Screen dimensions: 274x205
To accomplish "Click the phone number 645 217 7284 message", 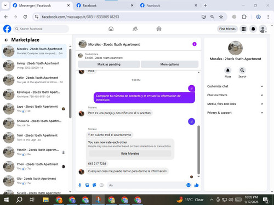I will (97, 163).
